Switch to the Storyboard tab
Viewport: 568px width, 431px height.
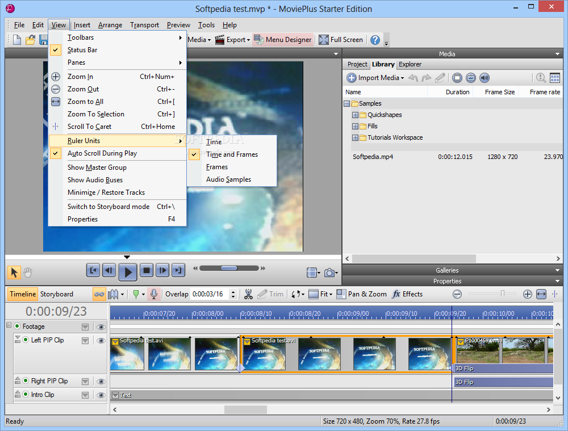(56, 294)
